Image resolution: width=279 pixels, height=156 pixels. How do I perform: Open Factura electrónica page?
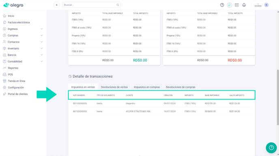coord(19,23)
